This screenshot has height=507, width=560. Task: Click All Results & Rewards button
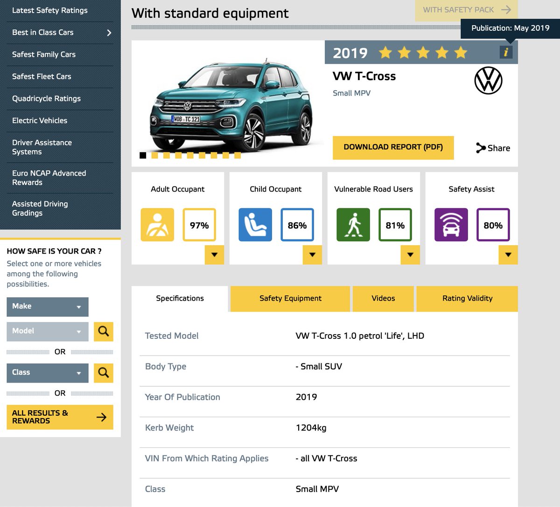(60, 417)
